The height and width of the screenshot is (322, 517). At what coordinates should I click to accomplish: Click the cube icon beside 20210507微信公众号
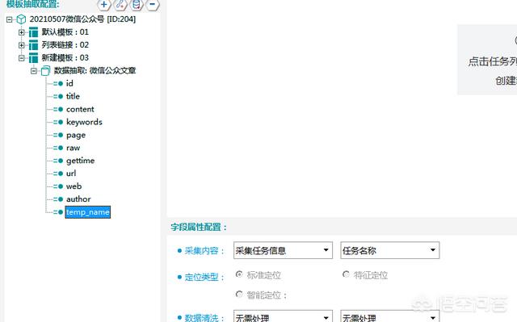click(22, 19)
